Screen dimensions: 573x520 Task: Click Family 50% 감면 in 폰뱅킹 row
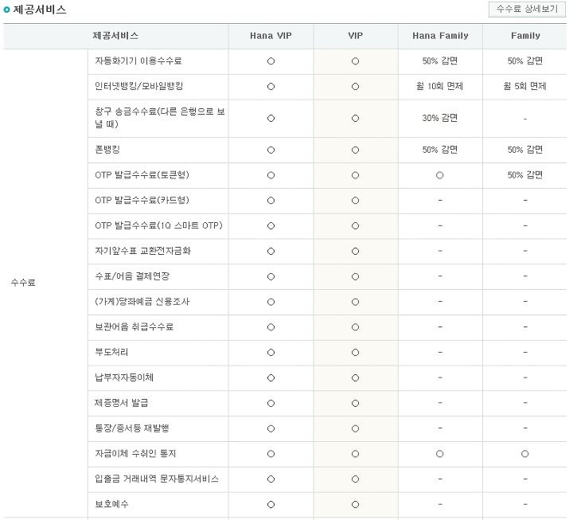tap(524, 150)
